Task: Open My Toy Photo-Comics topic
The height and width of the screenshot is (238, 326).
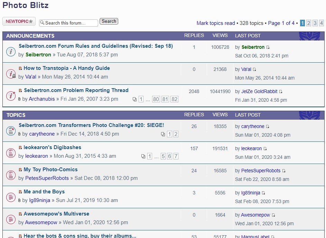Action: [50, 170]
